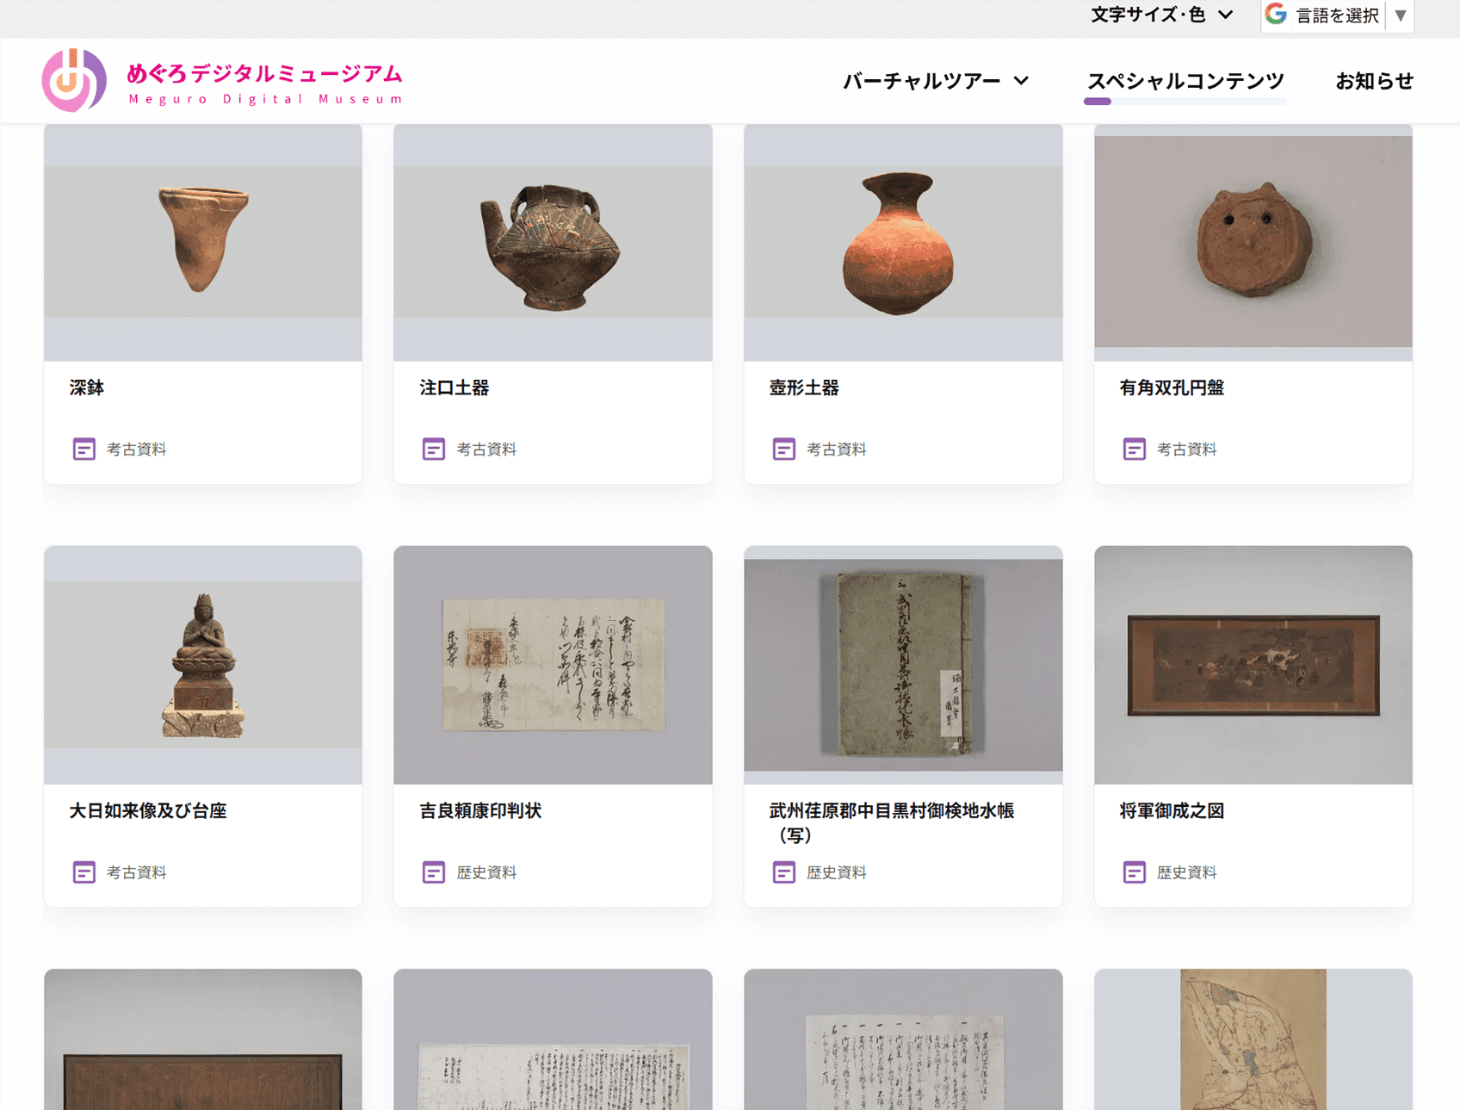1460x1110 pixels.
Task: Click category icon on 武州荏原郡中目黒村御検地水帳 card
Action: pos(784,872)
